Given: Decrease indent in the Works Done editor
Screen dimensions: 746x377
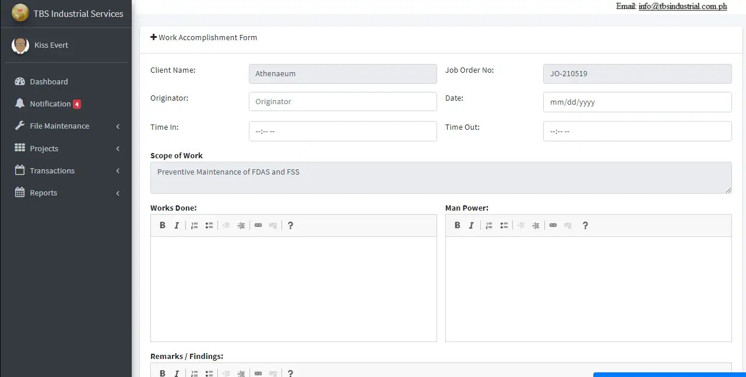Looking at the screenshot, I should 226,225.
